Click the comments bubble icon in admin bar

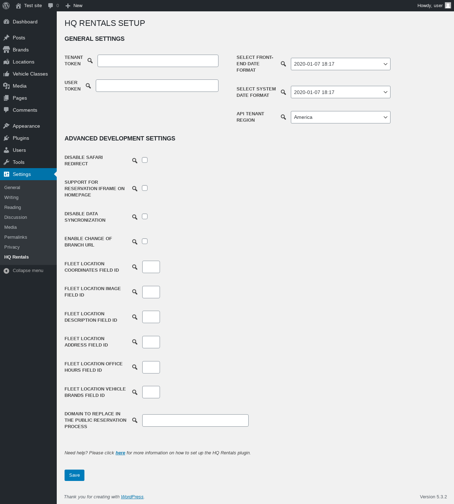coord(51,6)
